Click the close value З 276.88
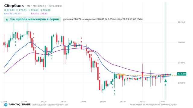This screenshot has height=108, width=193. point(46,10)
